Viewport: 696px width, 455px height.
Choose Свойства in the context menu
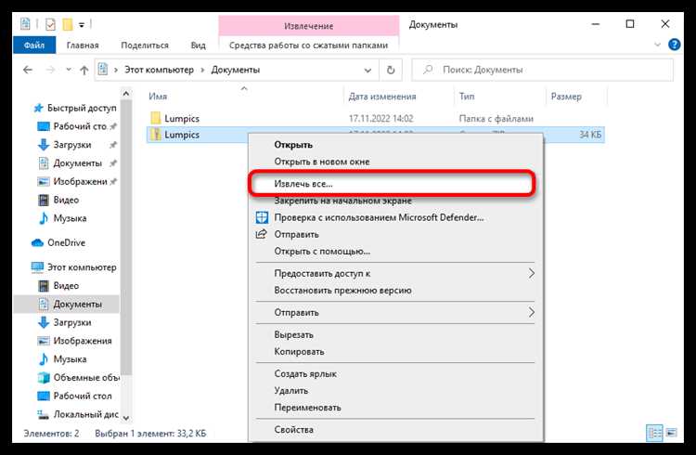tap(293, 430)
